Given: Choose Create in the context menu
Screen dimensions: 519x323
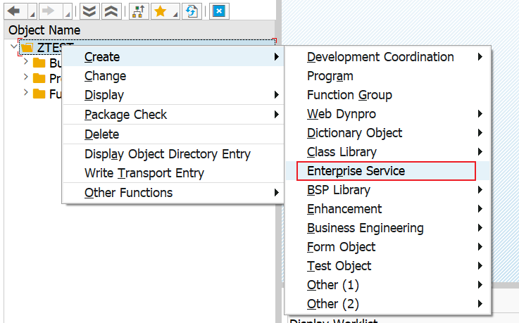Looking at the screenshot, I should (173, 57).
